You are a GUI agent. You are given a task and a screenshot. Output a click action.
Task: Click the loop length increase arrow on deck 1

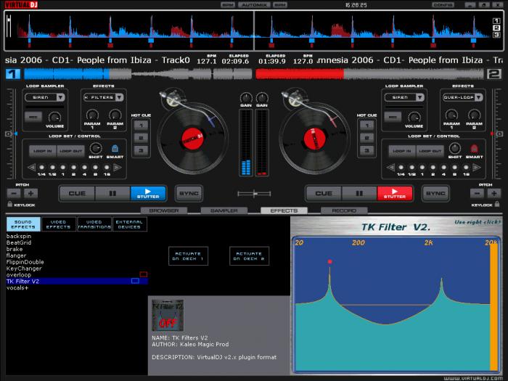click(117, 167)
